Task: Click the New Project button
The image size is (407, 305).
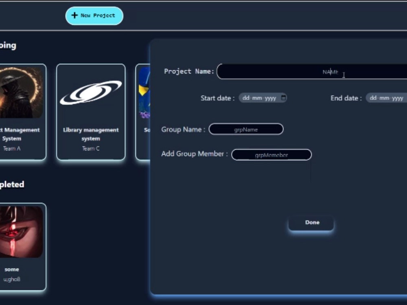Action: (94, 16)
